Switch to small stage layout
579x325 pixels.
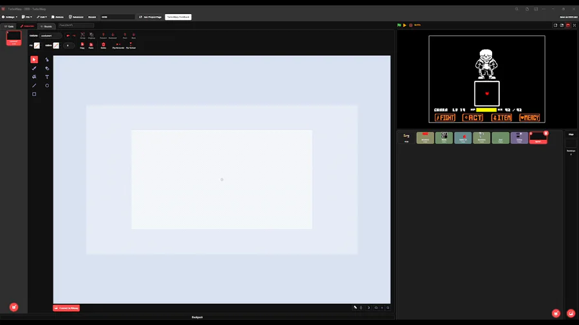tap(555, 25)
